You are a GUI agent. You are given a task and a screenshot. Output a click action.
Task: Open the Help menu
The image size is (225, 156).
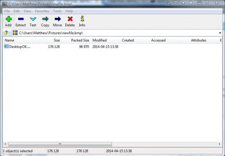click(x=69, y=11)
